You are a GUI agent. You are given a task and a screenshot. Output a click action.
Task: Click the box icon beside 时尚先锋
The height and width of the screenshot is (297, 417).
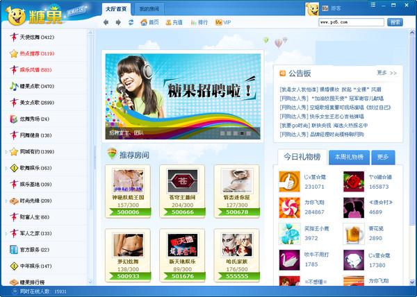point(14,201)
